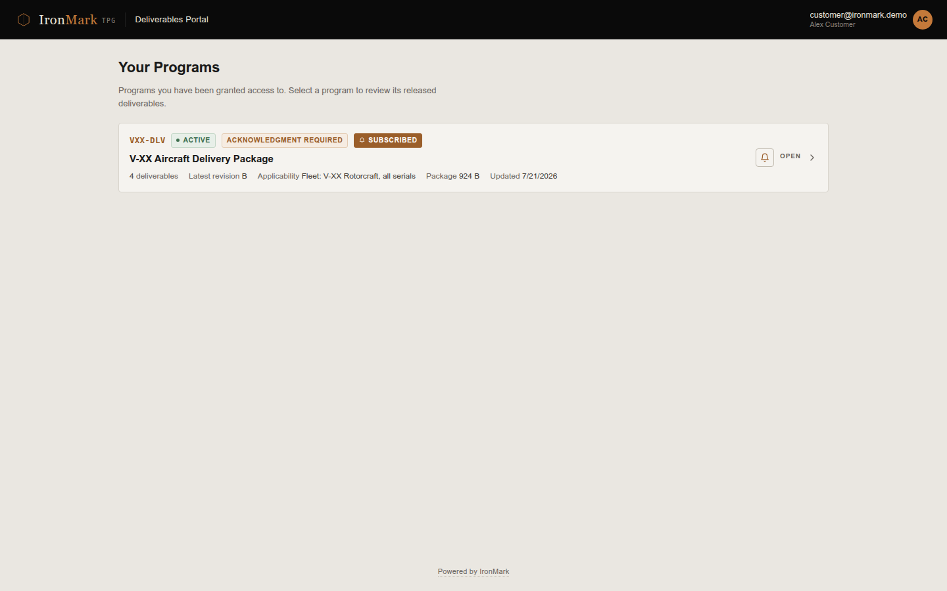Click the ACTIVE status badge
Screen dimensions: 947x591
click(193, 141)
